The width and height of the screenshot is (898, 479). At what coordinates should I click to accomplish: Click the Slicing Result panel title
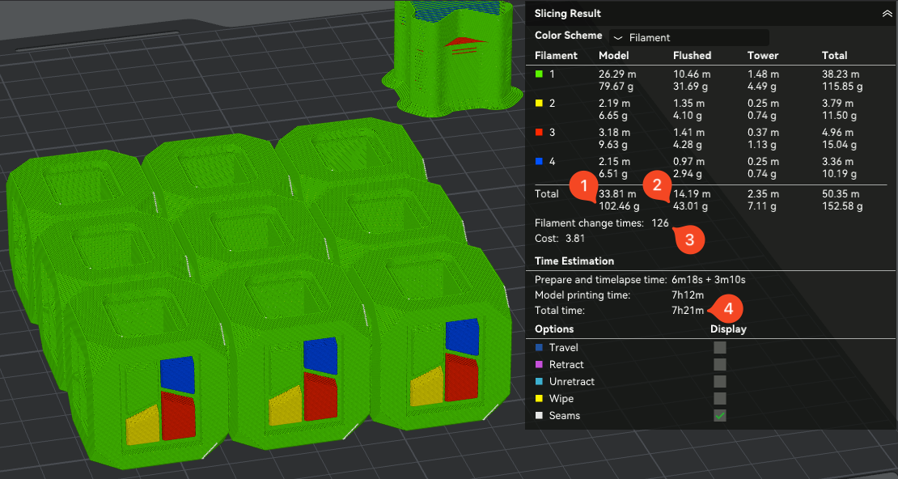click(x=568, y=14)
